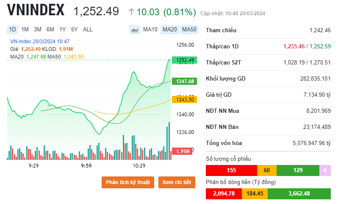Click the yellow 60 unchanged stocks segment
338x204 pixels.
(x=267, y=170)
